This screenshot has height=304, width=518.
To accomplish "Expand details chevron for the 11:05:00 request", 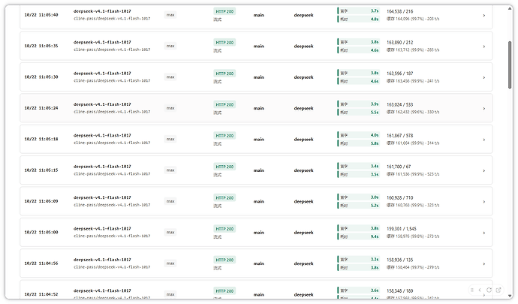I will pyautogui.click(x=484, y=233).
